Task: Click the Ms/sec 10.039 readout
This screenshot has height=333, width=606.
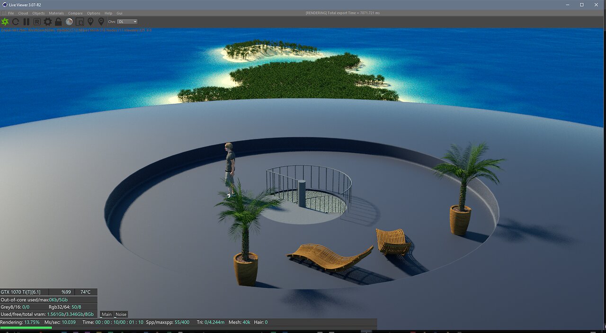Action: click(60, 322)
